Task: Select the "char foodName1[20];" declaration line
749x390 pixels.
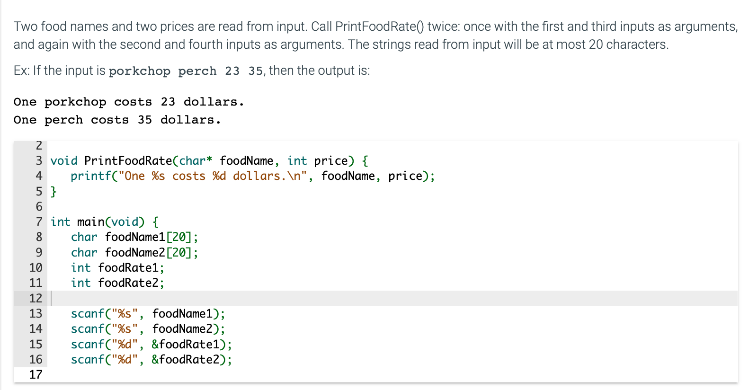Action: pos(134,237)
